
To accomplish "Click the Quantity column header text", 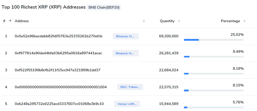I will pos(167,21).
